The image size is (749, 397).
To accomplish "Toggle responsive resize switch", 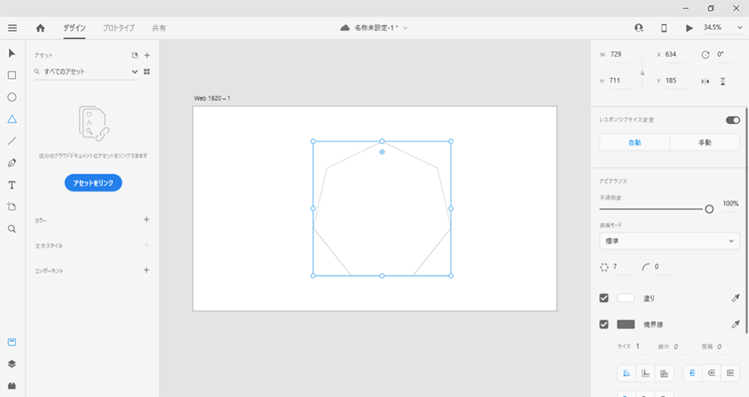I will coord(732,120).
